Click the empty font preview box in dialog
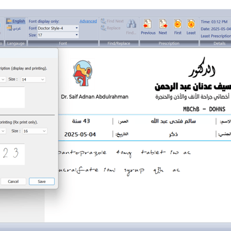This screenshot has height=231, width=231. (x=12, y=97)
